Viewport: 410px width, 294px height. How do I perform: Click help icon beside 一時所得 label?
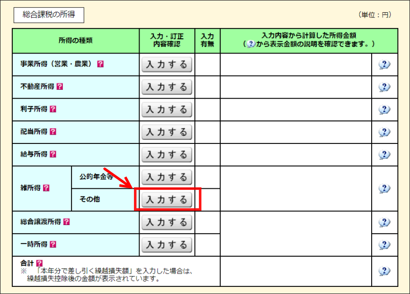point(53,244)
